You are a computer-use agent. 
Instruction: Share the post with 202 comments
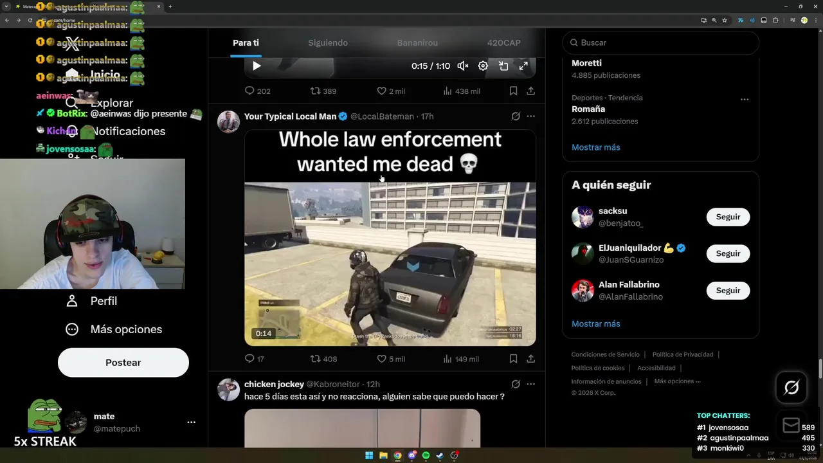[x=531, y=91]
